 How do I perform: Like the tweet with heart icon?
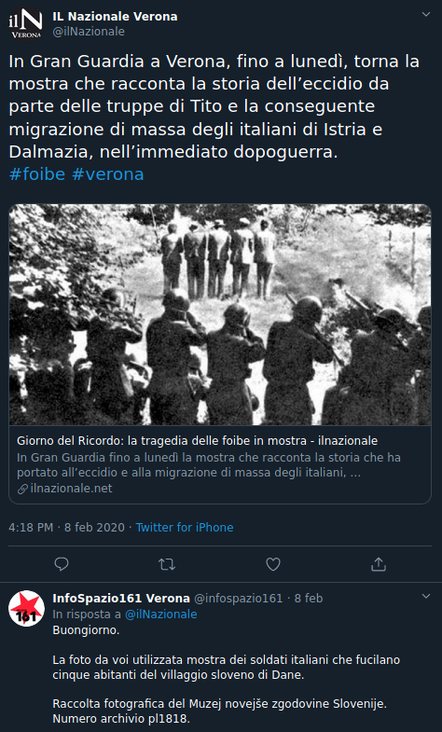click(x=273, y=564)
